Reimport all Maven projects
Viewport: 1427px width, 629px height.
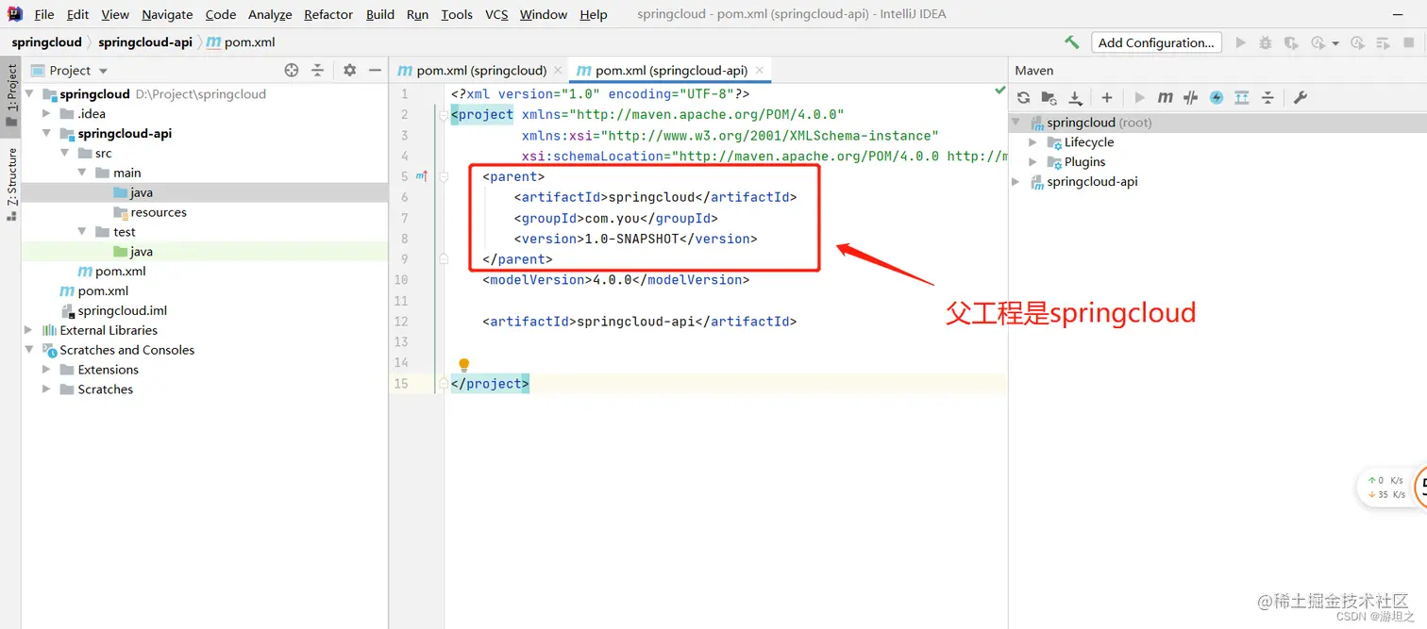1023,97
